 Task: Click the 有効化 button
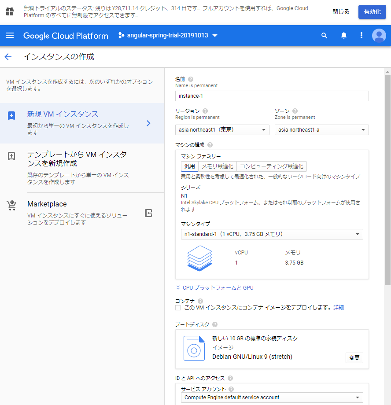(372, 11)
